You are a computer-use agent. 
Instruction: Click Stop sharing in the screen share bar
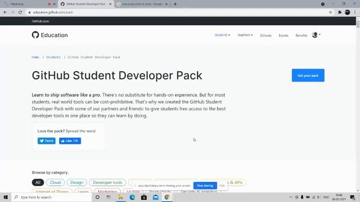click(x=205, y=186)
